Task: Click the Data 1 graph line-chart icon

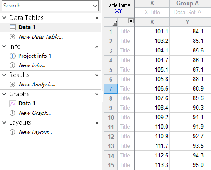Action: pos(13,104)
